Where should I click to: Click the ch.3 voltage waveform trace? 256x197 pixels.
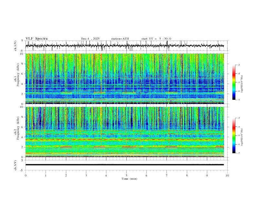pos(124,165)
